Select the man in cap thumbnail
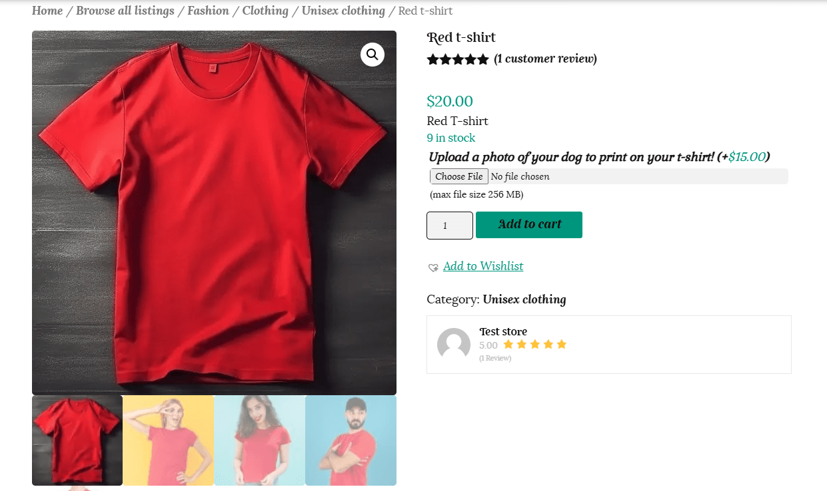This screenshot has width=827, height=491. pyautogui.click(x=351, y=440)
